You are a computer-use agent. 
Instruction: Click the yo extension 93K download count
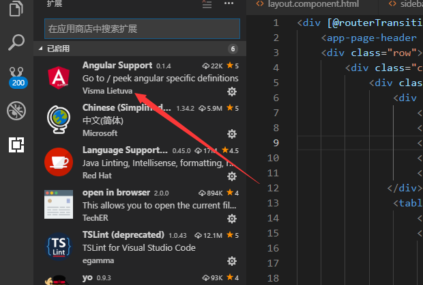(x=213, y=277)
